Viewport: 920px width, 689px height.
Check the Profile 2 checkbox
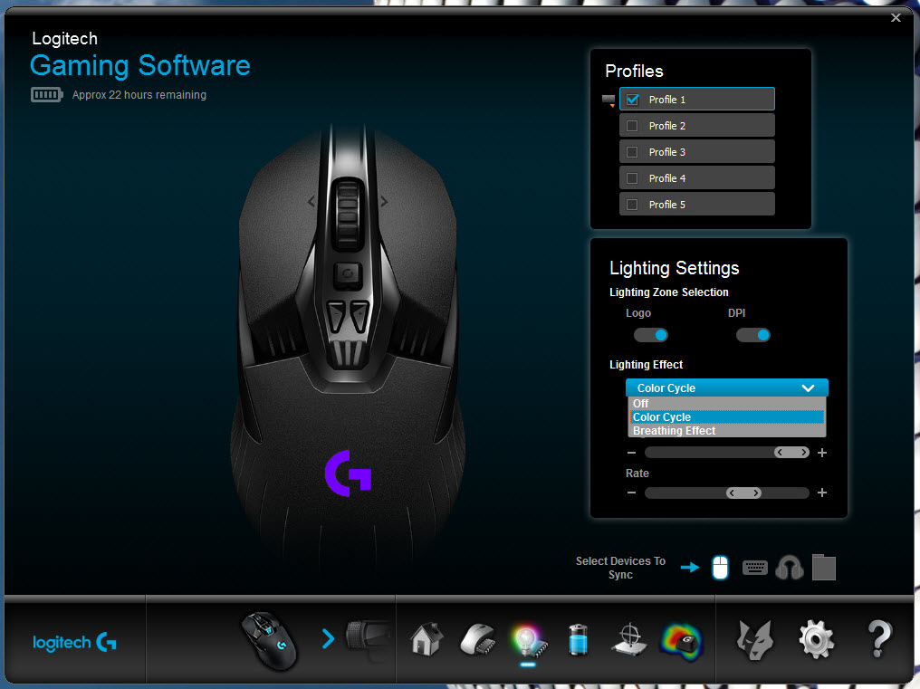click(x=632, y=126)
